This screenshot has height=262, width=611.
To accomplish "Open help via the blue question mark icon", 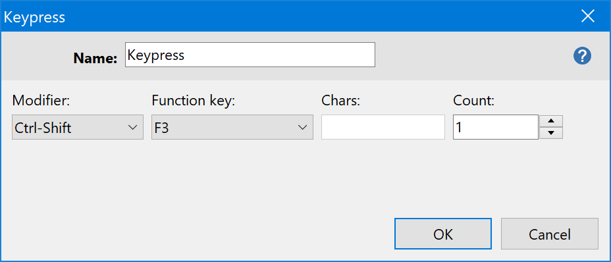I will coord(582,57).
